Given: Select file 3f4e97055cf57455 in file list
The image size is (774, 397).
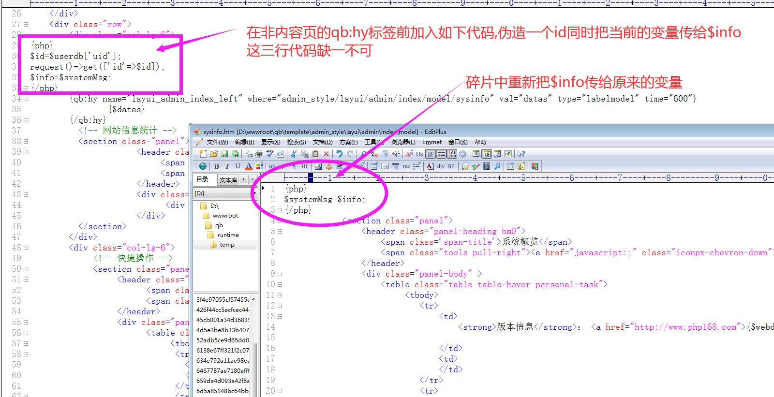Looking at the screenshot, I should click(x=223, y=300).
